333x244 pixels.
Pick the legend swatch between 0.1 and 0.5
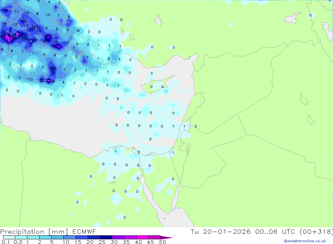[x=9, y=237]
